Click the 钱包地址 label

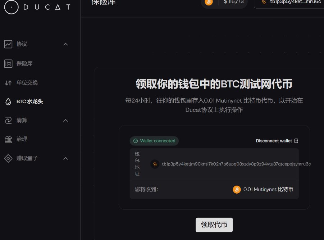pyautogui.click(x=137, y=164)
